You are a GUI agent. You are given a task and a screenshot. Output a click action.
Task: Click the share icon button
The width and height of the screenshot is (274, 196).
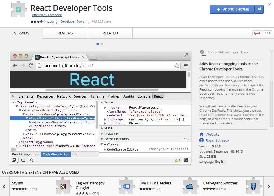[259, 9]
